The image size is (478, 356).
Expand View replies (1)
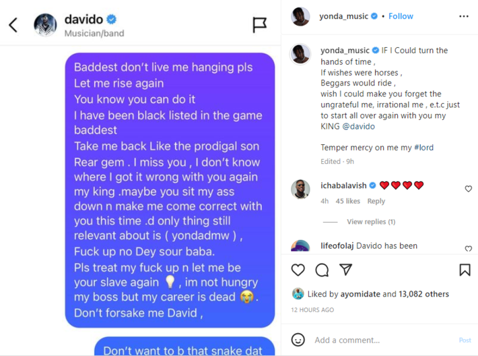click(371, 222)
